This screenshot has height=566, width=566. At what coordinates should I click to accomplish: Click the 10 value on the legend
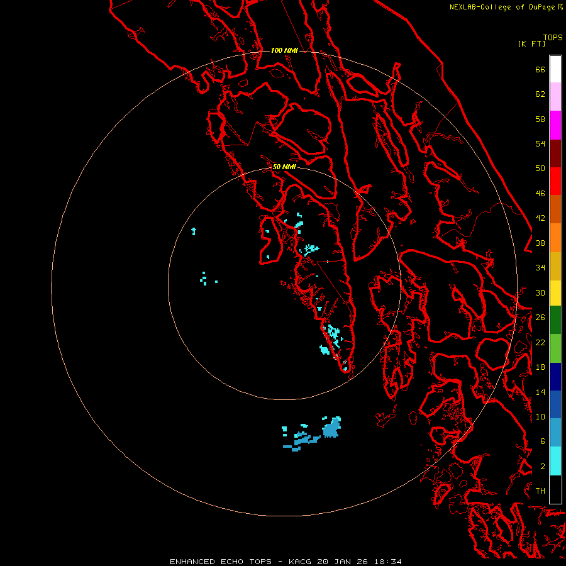pos(540,416)
